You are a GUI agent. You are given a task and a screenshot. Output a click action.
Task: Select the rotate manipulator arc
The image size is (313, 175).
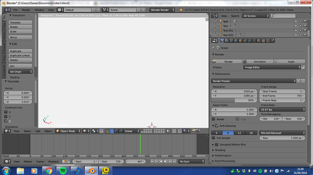click(x=116, y=131)
